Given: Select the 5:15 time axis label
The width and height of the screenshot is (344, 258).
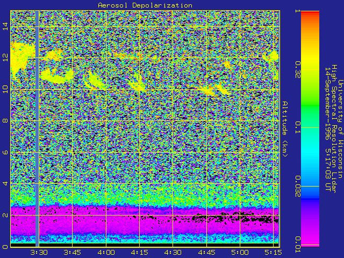Looking at the screenshot, I should tap(273, 253).
